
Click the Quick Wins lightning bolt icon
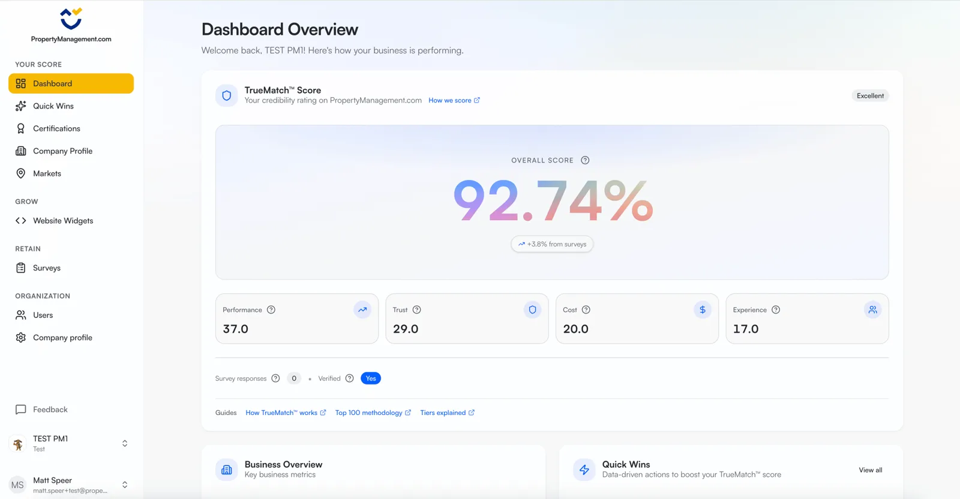pos(584,470)
